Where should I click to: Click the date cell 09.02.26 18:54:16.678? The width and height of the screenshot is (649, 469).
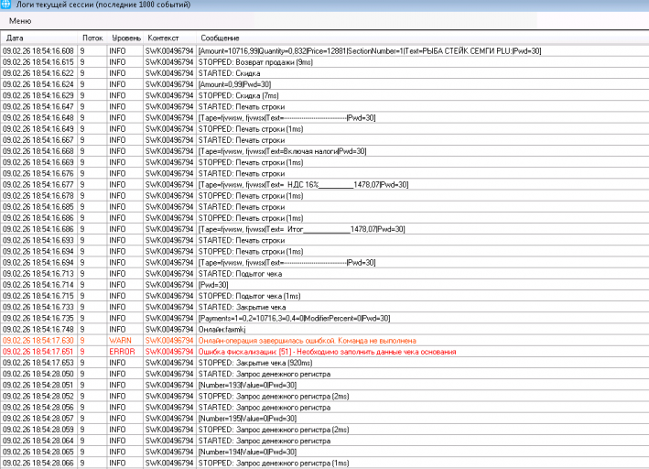[38, 196]
